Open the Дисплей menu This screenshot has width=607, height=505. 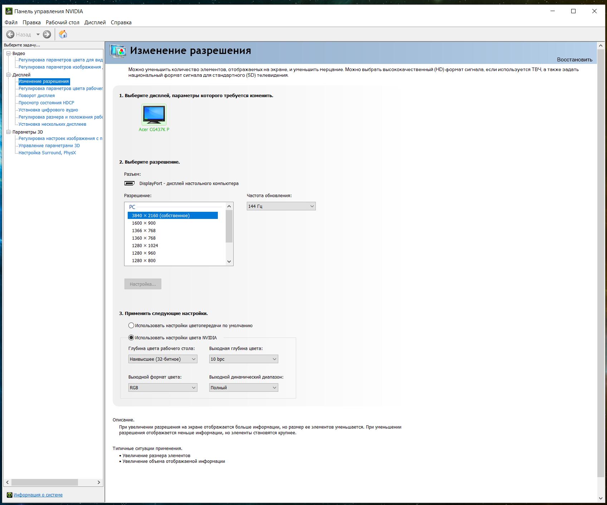pyautogui.click(x=95, y=22)
